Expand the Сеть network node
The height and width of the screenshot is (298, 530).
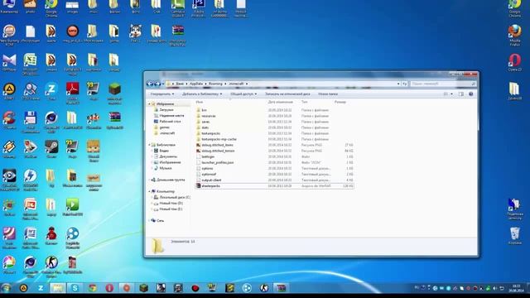click(x=149, y=221)
